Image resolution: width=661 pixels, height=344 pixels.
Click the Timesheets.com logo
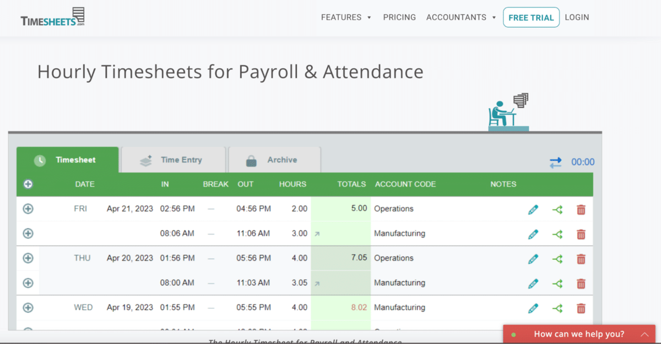(x=52, y=17)
